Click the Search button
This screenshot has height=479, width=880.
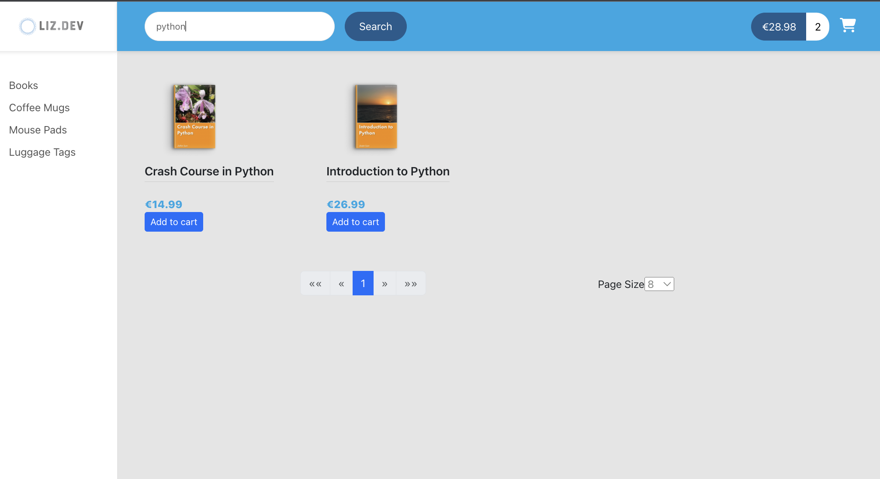click(x=375, y=26)
